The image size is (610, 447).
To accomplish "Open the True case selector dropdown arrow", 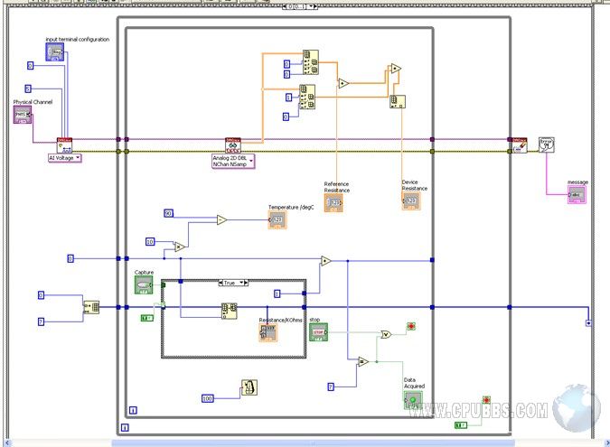I will tap(241, 283).
